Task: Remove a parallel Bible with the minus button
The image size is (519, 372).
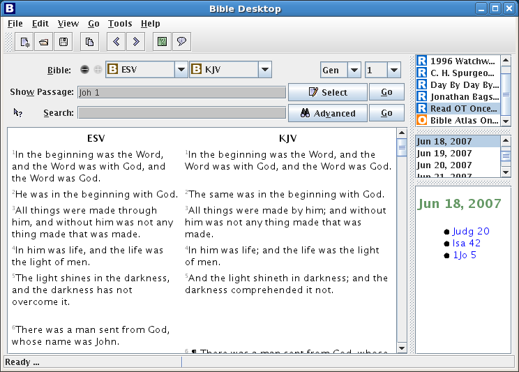Action: pos(84,70)
